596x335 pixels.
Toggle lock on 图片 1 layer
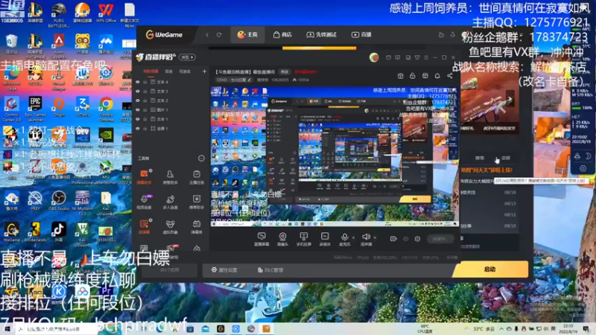[x=145, y=109]
